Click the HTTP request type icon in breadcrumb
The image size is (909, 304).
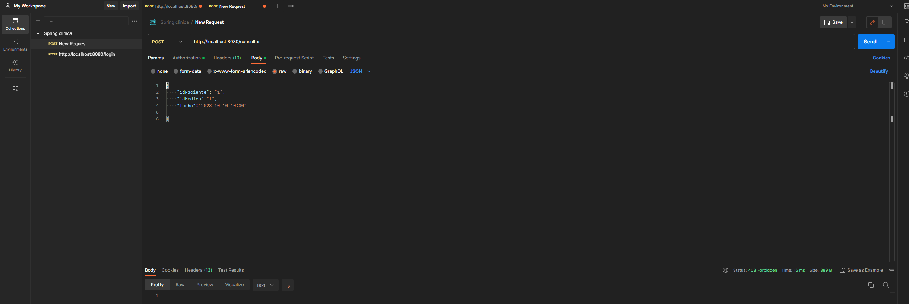153,22
